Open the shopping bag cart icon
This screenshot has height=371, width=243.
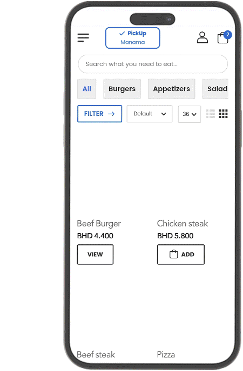pos(222,38)
